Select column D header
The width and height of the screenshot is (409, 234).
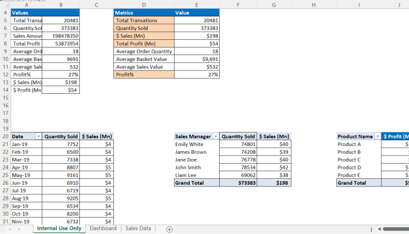click(x=144, y=5)
